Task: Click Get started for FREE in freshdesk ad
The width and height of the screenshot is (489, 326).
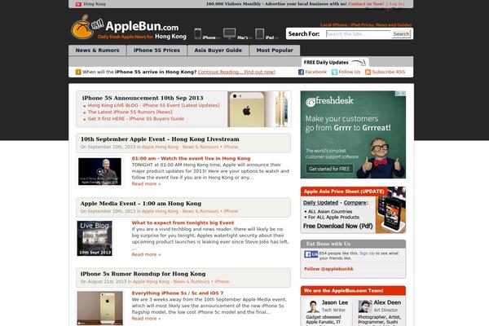Action: (x=329, y=169)
